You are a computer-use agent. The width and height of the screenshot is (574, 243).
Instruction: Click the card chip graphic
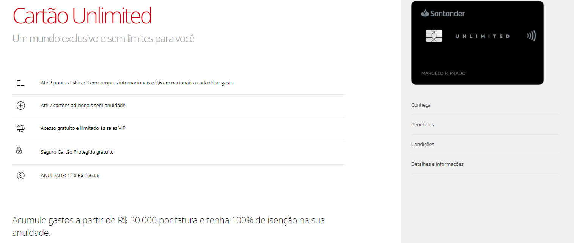tap(434, 36)
